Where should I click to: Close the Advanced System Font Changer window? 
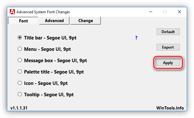tap(179, 12)
